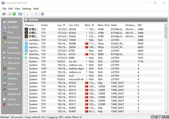
Task: Select the row with local port 65038
Action: point(93,29)
